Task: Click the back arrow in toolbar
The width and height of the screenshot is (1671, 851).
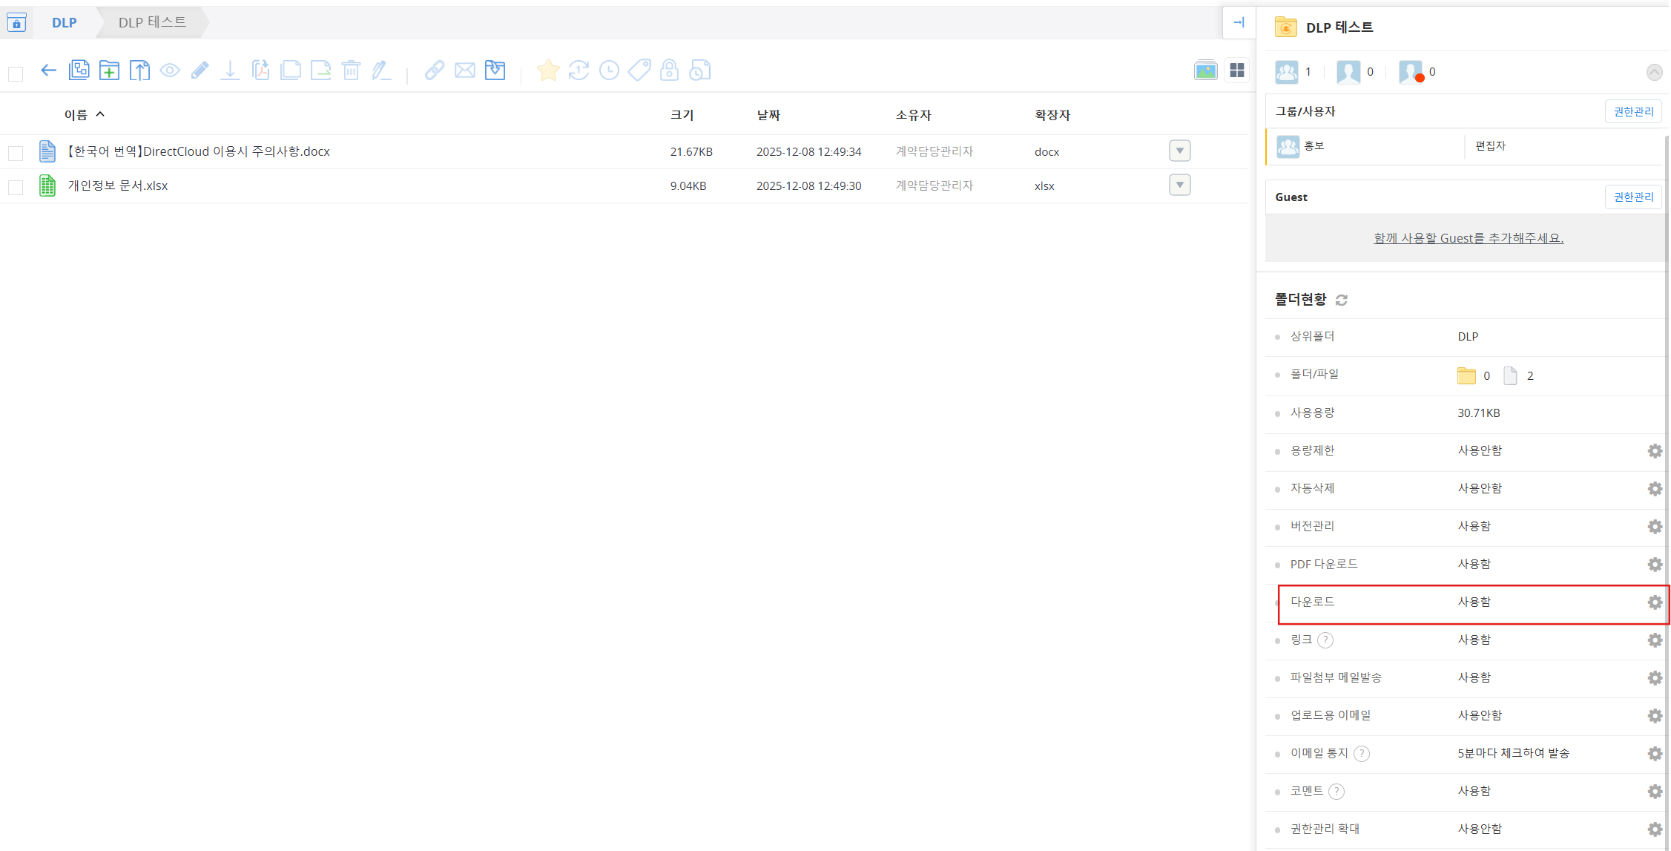Action: click(x=48, y=70)
